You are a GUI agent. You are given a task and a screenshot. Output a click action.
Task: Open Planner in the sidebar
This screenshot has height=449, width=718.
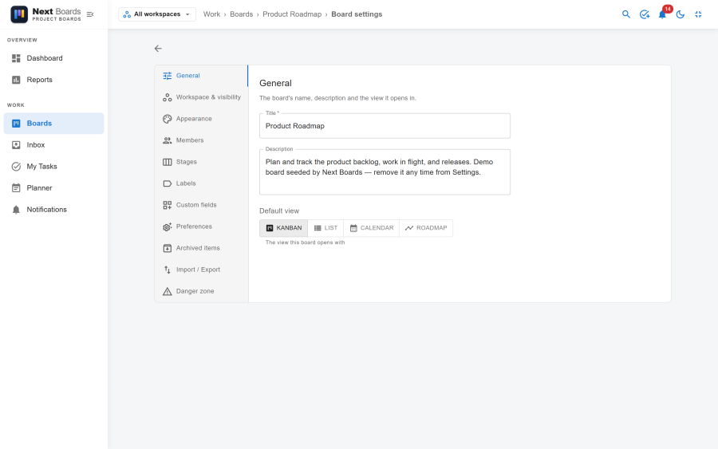click(x=54, y=187)
